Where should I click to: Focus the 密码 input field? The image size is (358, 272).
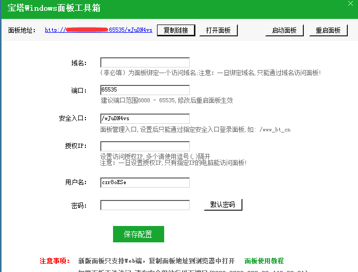(x=145, y=205)
